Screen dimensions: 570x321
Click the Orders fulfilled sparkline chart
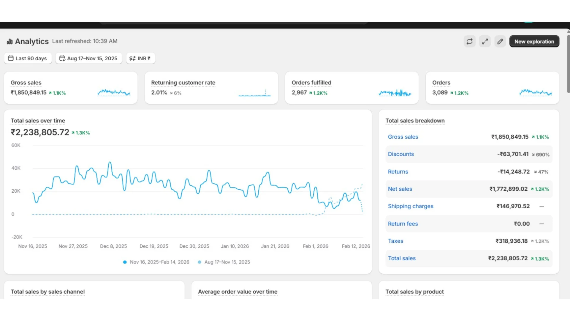pos(395,93)
